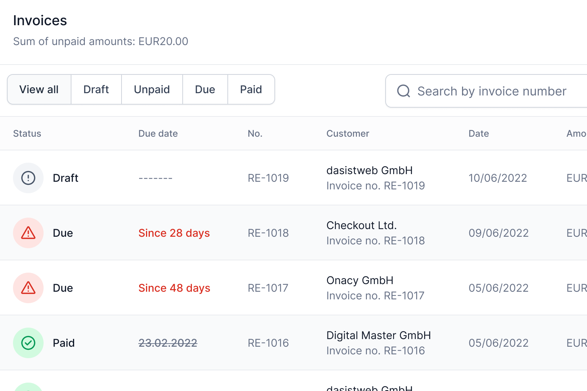
Task: Click the Draft status icon for RE-1019
Action: 28,178
